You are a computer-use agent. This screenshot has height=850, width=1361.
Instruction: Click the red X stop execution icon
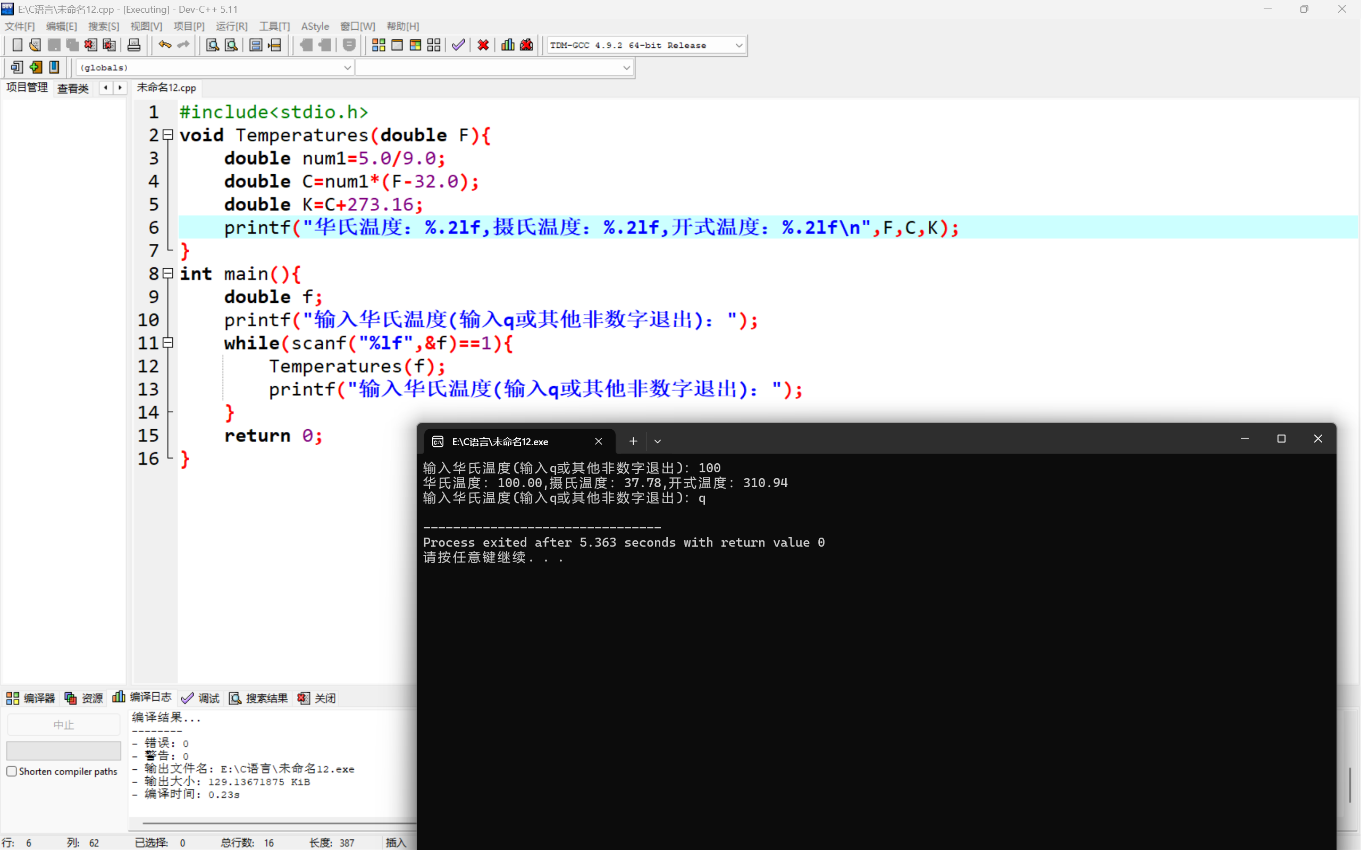(x=483, y=45)
